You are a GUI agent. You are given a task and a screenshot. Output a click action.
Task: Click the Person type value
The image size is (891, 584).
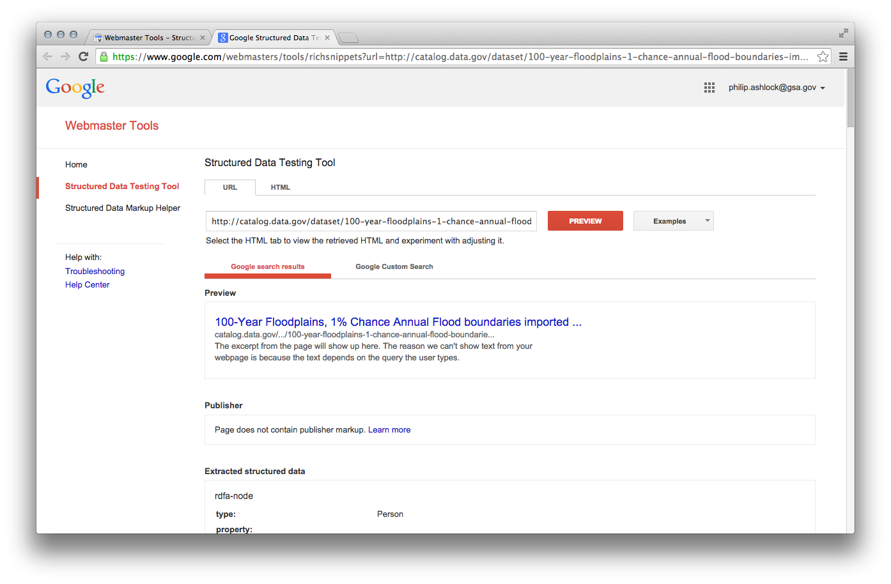point(390,514)
